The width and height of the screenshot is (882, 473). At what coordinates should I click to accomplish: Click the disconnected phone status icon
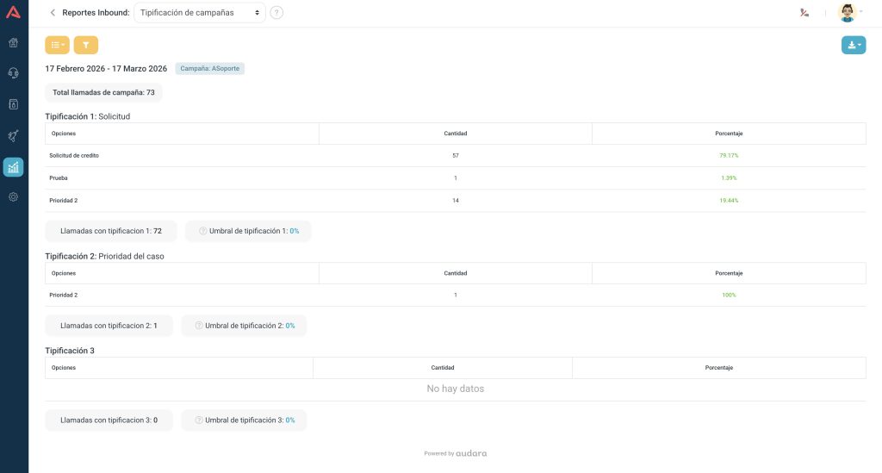pos(804,13)
